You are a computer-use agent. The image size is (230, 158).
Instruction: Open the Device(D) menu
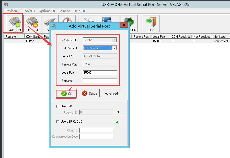(x=12, y=11)
